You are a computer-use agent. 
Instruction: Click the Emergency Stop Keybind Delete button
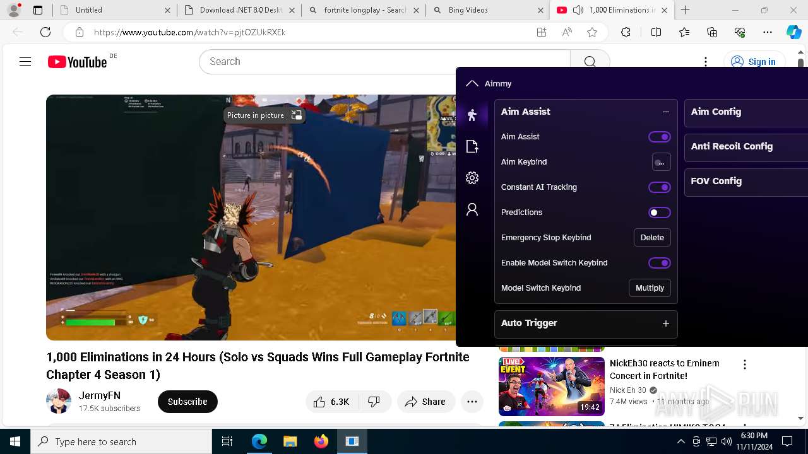pyautogui.click(x=652, y=238)
